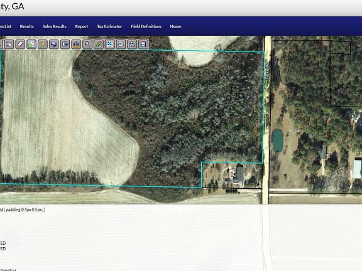Click the blue full-extent arrows icon

click(109, 44)
